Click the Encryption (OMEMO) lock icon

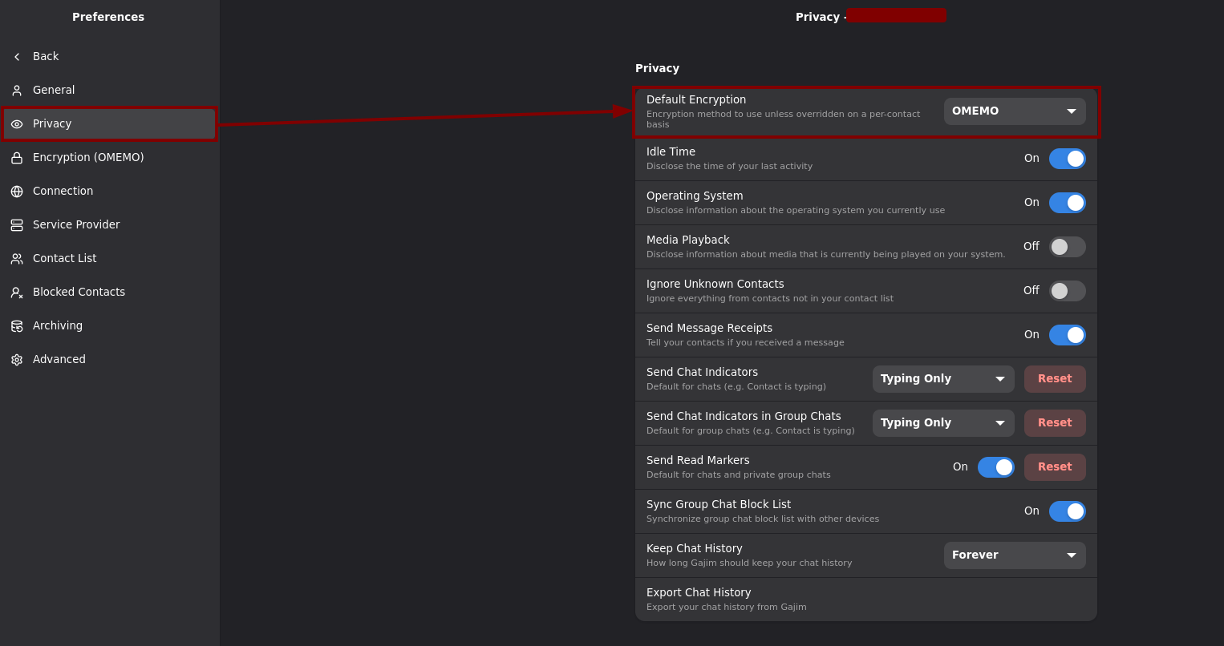[17, 158]
